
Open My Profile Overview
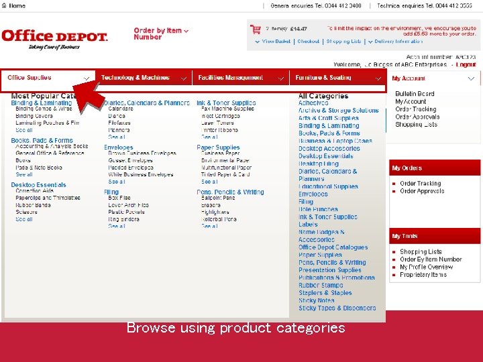(427, 267)
